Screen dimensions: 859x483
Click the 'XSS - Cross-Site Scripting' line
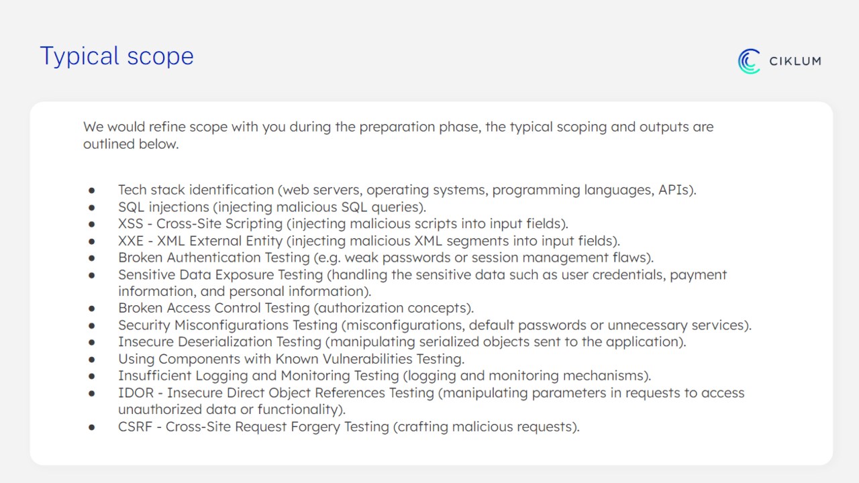343,223
